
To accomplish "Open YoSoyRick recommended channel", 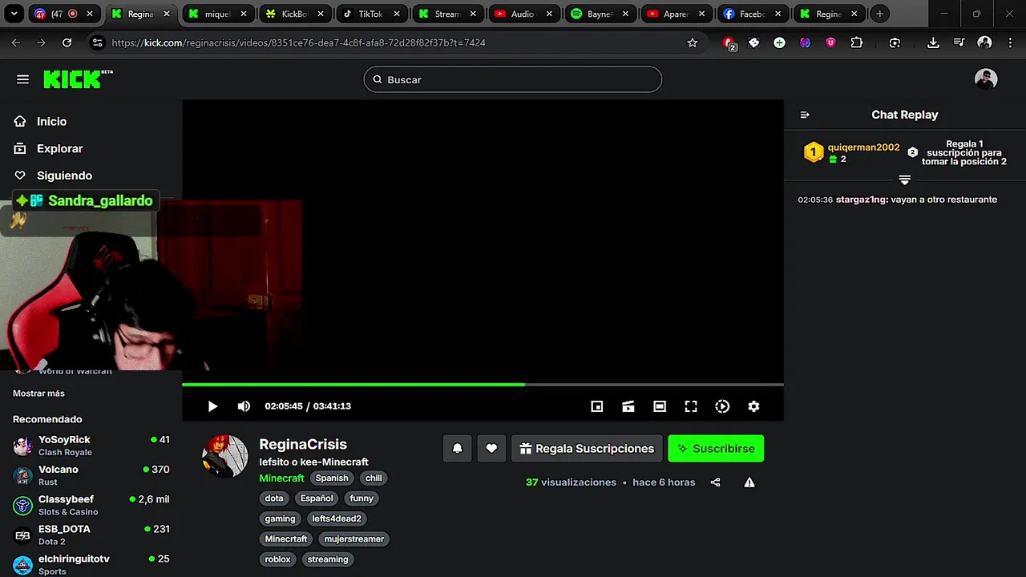I will click(91, 446).
